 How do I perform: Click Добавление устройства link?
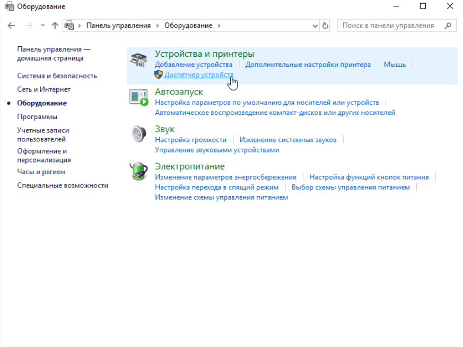tap(194, 64)
